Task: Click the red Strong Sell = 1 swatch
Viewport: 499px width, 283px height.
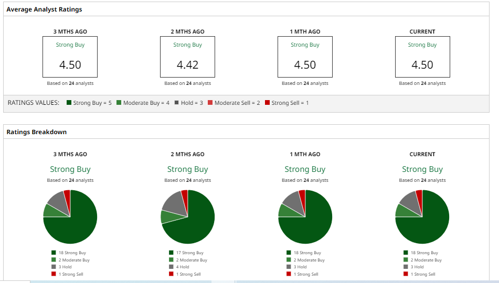Action: (267, 103)
